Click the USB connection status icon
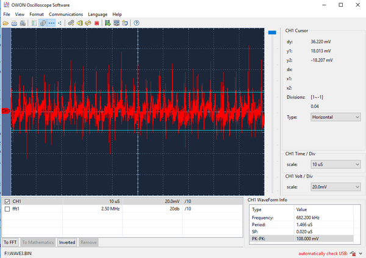Image resolution: width=366 pixels, height=258 pixels. pos(353,254)
